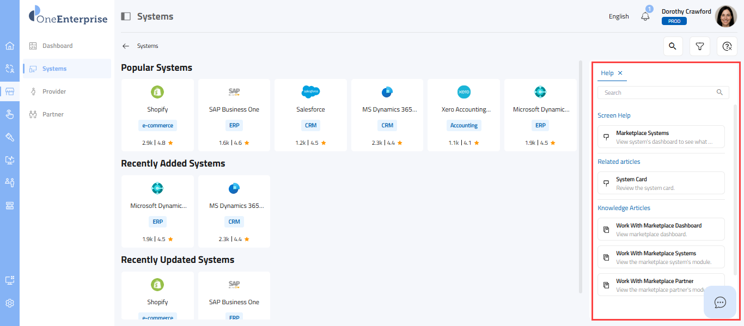Open Partner in the side menu
The width and height of the screenshot is (744, 326).
point(53,114)
